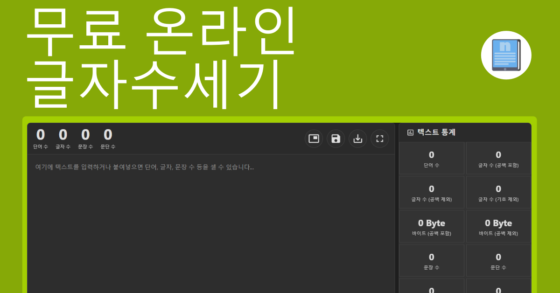Select the 문단 수 counter in editor header
Viewport: 560px width, 293px height.
(108, 139)
